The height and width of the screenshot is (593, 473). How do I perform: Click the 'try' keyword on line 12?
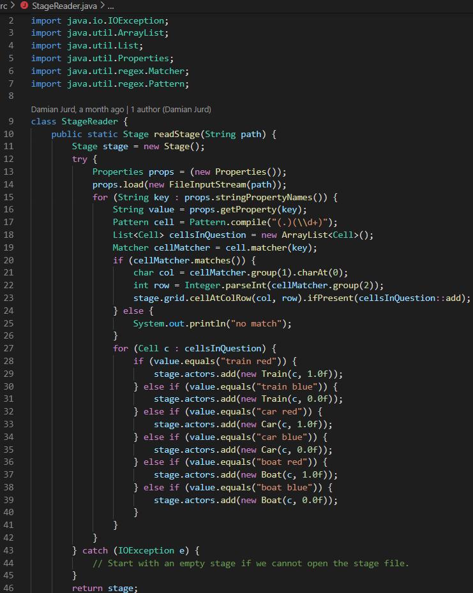pyautogui.click(x=80, y=159)
